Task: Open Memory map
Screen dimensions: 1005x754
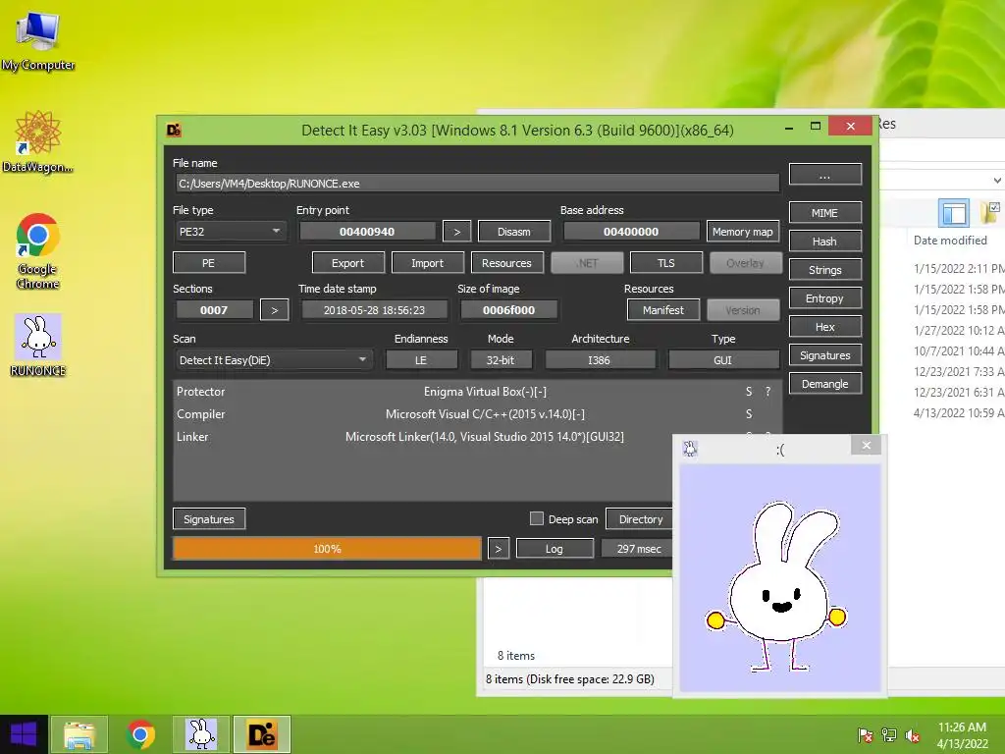Action: click(x=743, y=232)
